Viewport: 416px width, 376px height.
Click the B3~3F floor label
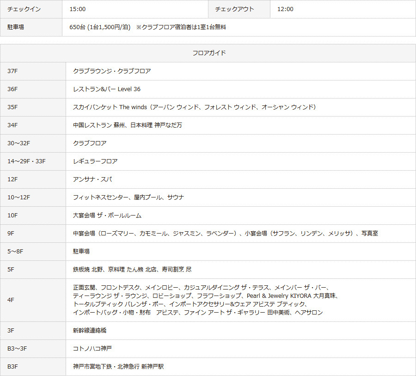(17, 349)
